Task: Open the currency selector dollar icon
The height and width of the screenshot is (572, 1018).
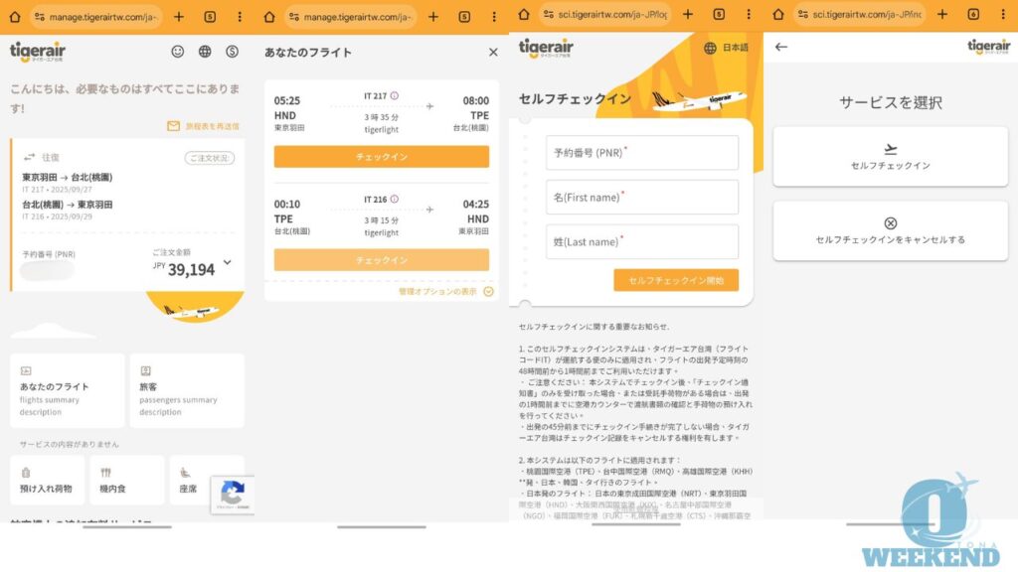Action: [232, 52]
